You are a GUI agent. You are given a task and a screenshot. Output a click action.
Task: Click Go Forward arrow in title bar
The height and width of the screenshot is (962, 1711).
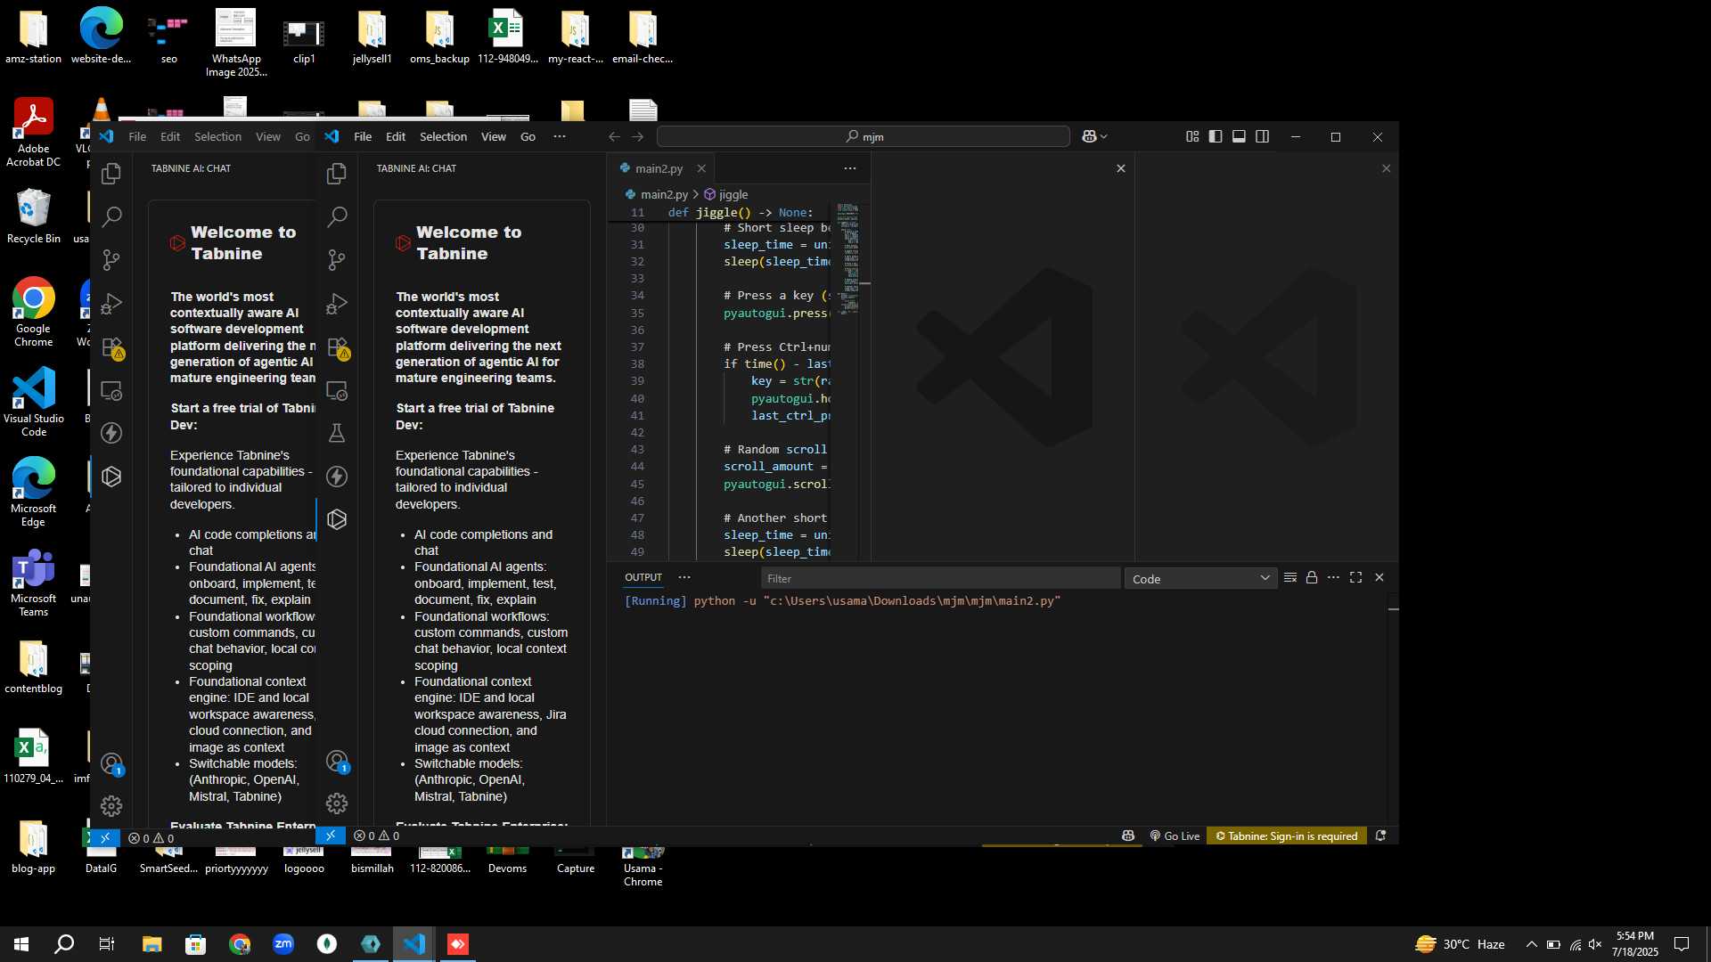[637, 136]
